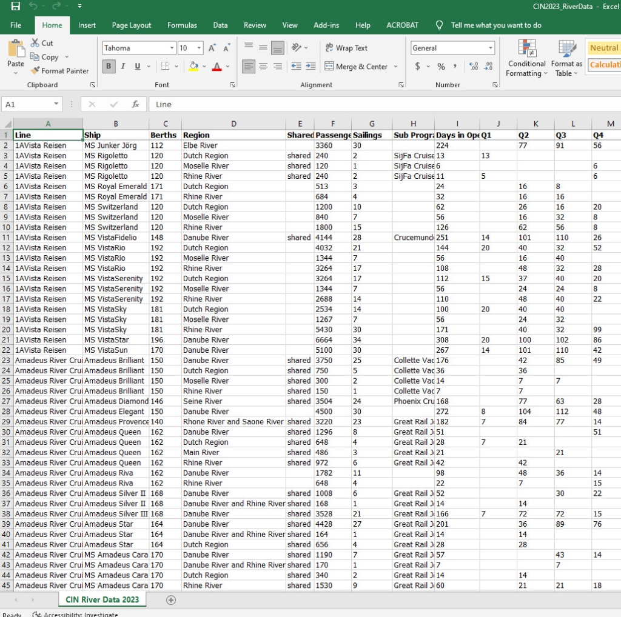Toggle Underline formatting
Viewport: 621px width, 617px height.
pos(138,66)
